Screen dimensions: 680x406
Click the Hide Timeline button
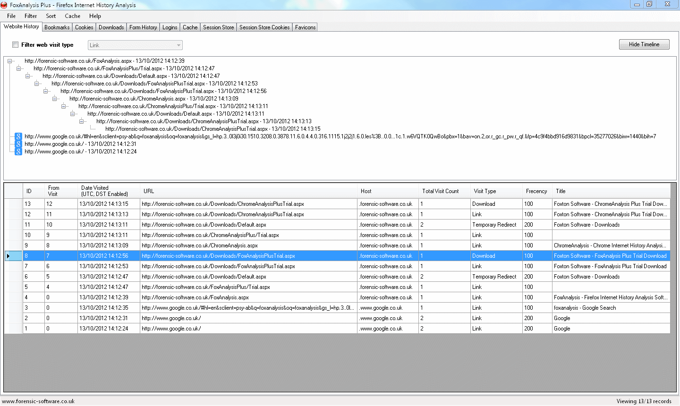tap(644, 44)
